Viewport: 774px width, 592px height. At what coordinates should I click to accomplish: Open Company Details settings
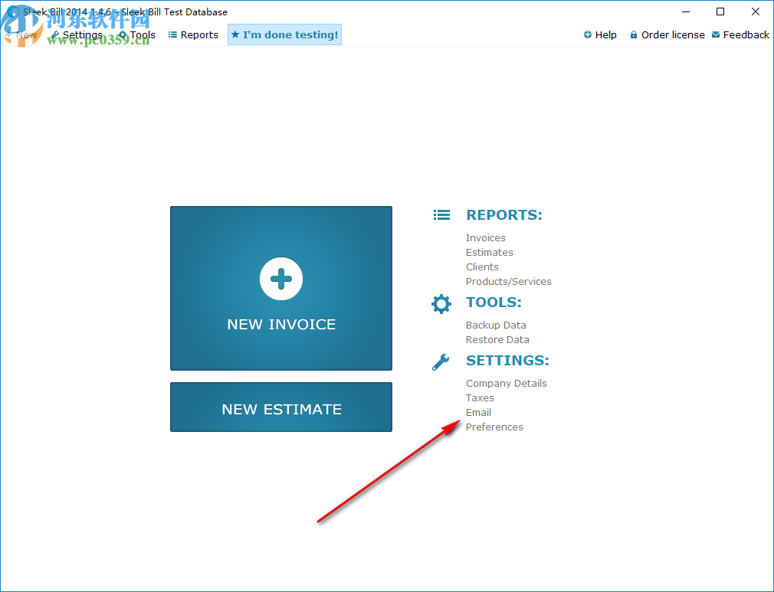506,384
